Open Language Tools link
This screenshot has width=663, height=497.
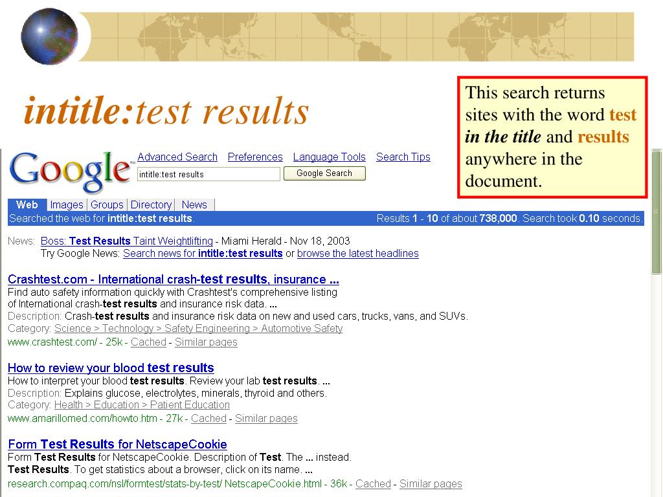point(329,157)
